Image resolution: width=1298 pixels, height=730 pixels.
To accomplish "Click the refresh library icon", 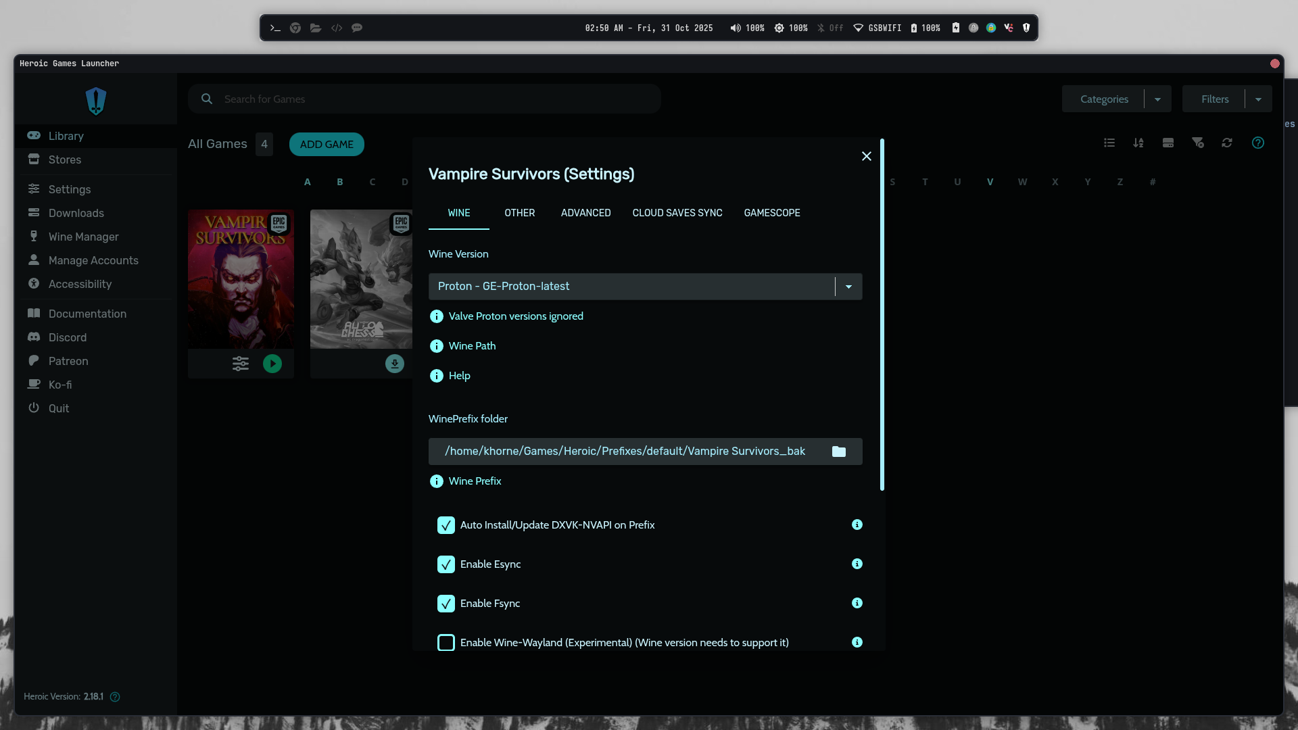I will [1227, 143].
